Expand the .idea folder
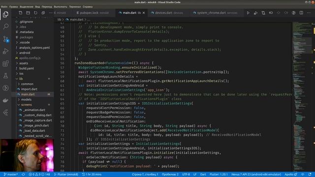315x177 pixels. point(23,27)
